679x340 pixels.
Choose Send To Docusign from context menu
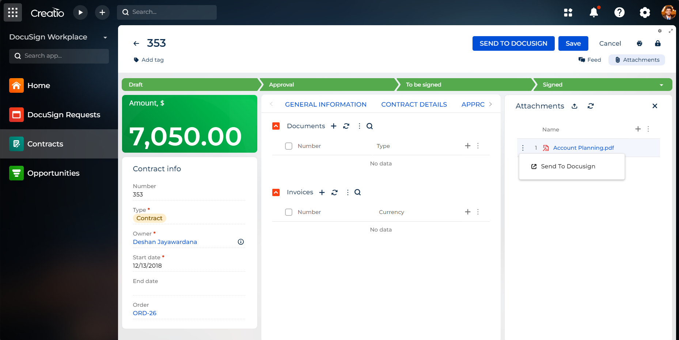coord(572,167)
